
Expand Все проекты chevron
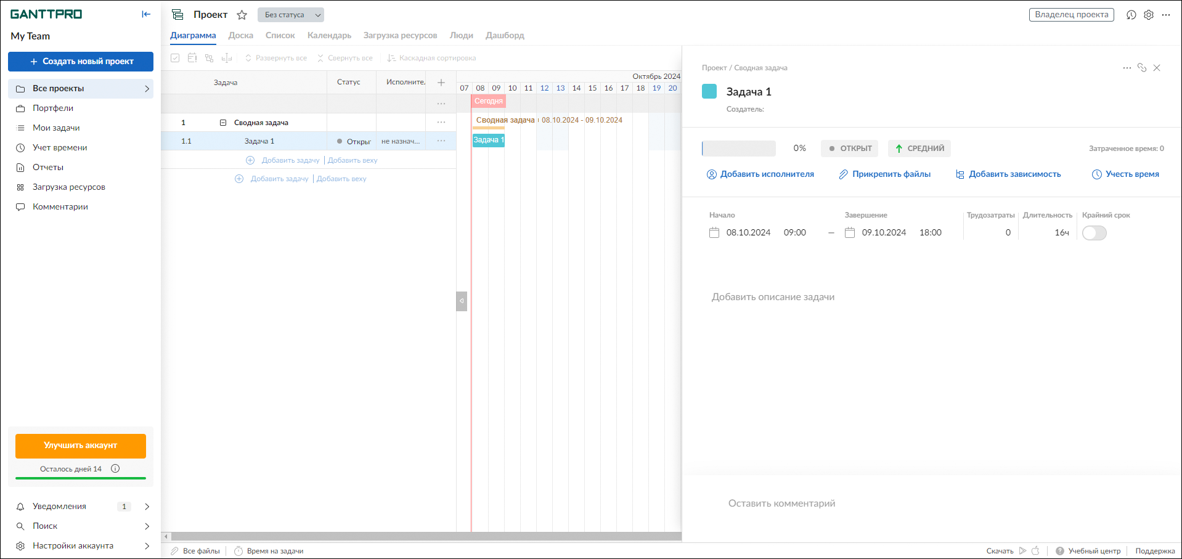[x=147, y=89]
